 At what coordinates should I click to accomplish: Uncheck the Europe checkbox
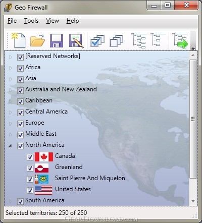(20, 124)
